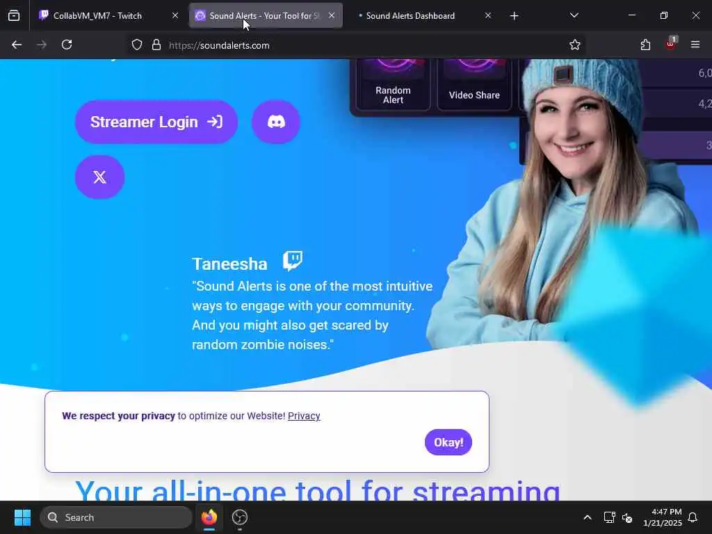Select the Video Share card
The image size is (712, 534).
pos(474,85)
